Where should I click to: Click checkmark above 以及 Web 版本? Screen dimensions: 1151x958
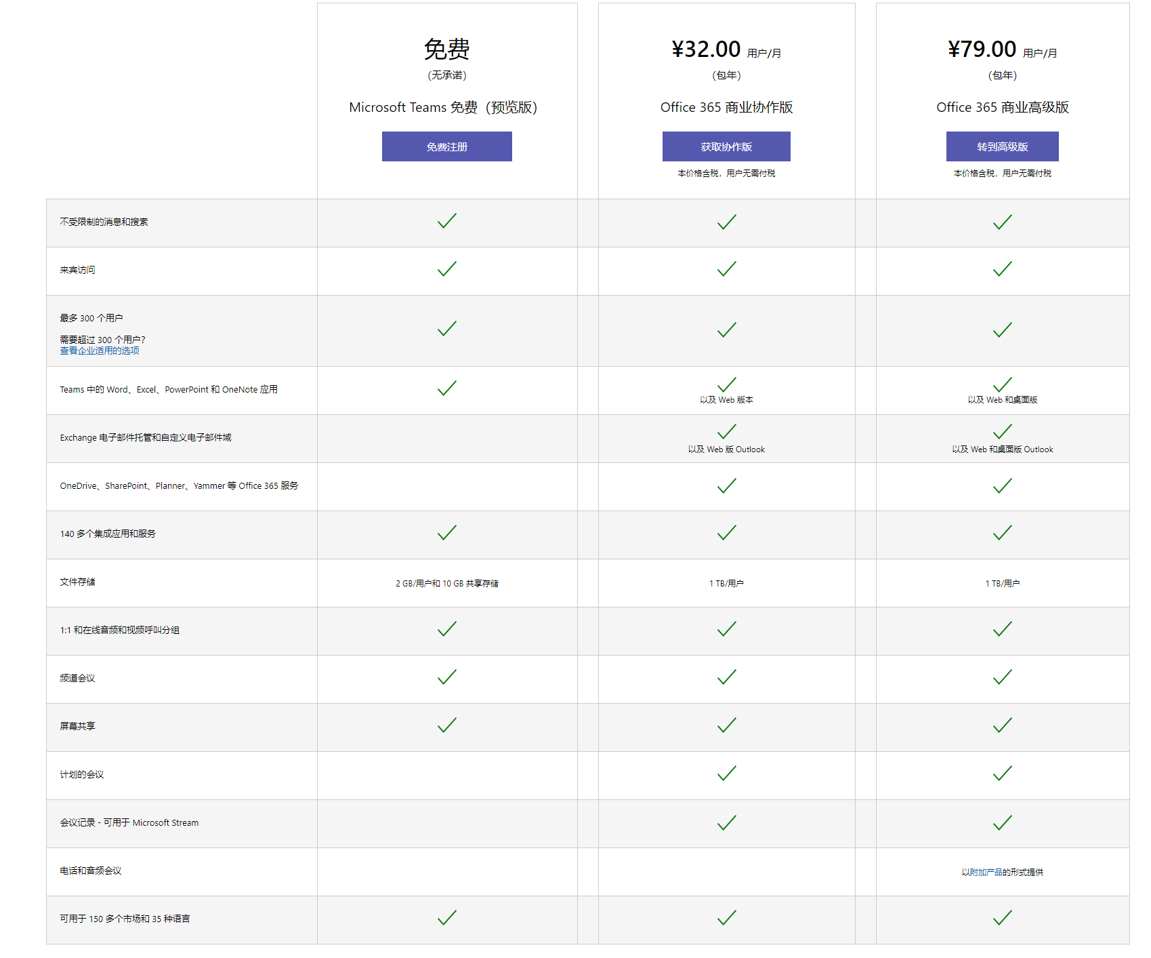coord(726,384)
